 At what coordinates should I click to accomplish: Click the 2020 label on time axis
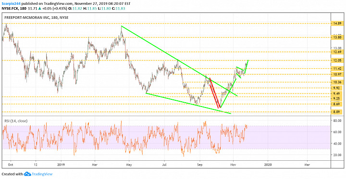(x=268, y=165)
